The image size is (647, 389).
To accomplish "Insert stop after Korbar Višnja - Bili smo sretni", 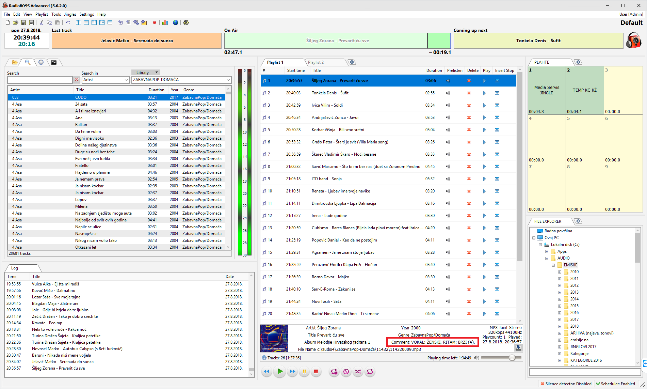I will pyautogui.click(x=497, y=130).
